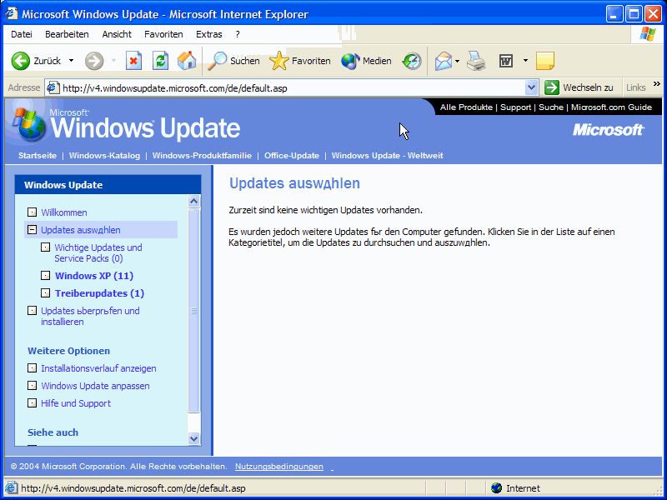Screen dimensions: 667x500
Task: Click the Links toolbar label
Action: (x=636, y=87)
